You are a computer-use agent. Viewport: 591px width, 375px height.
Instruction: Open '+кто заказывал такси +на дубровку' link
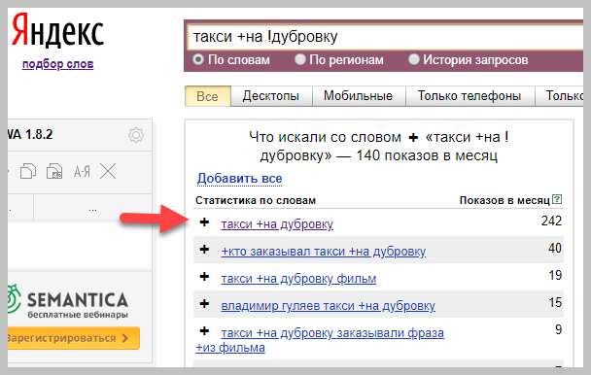(324, 252)
